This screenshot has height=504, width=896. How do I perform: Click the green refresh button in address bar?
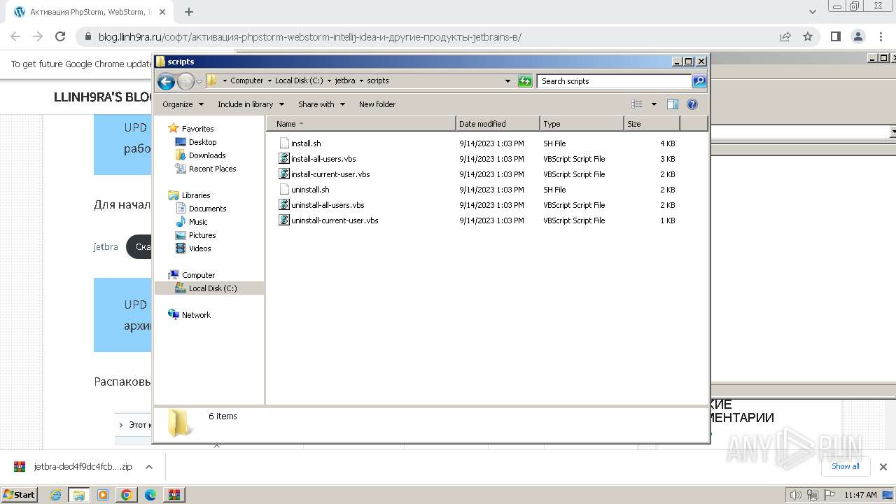point(525,81)
